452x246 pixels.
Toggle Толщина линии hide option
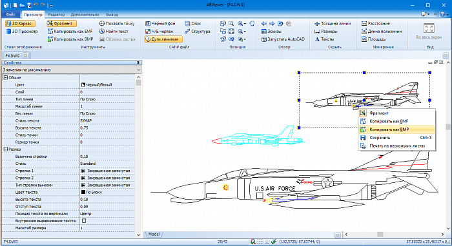333,24
